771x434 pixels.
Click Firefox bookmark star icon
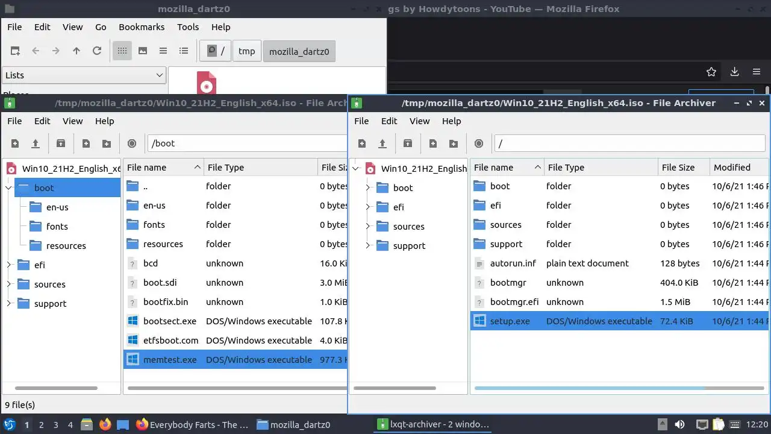pos(711,72)
